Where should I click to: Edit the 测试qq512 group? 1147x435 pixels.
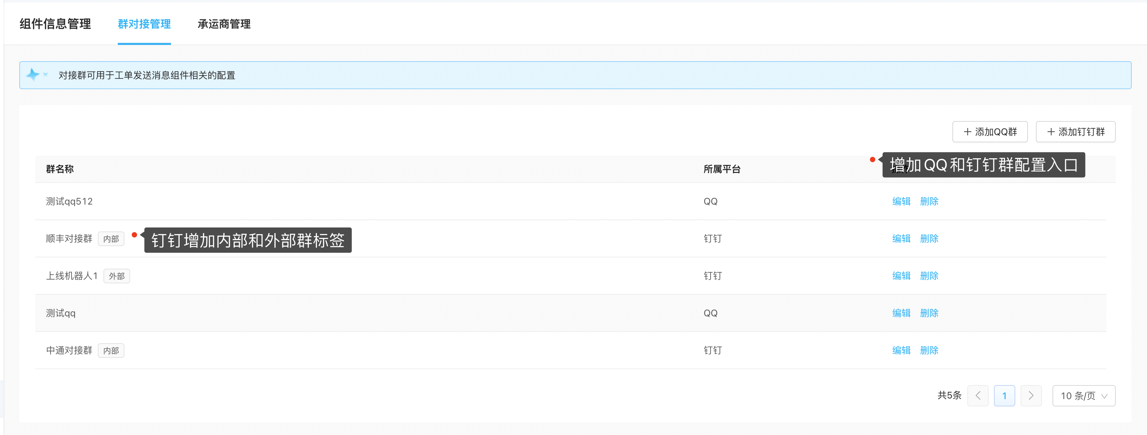click(901, 201)
